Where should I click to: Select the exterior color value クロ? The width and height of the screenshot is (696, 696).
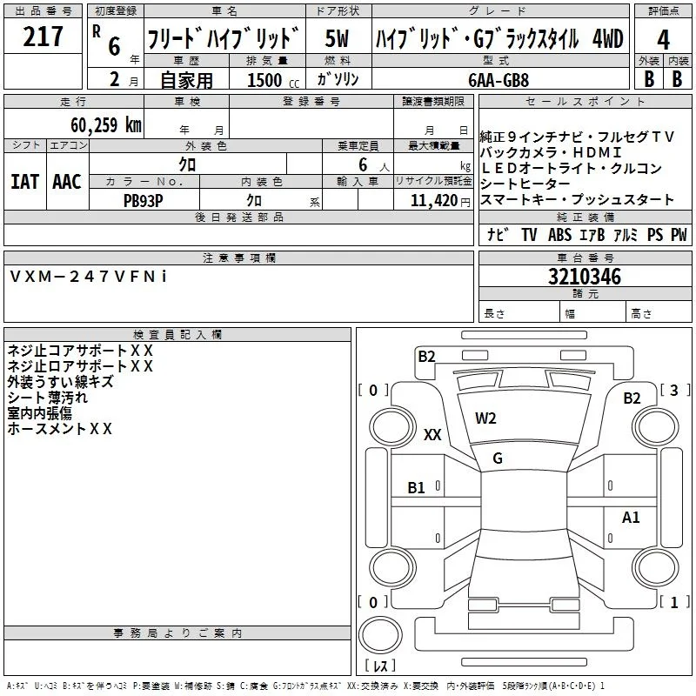[x=187, y=164]
